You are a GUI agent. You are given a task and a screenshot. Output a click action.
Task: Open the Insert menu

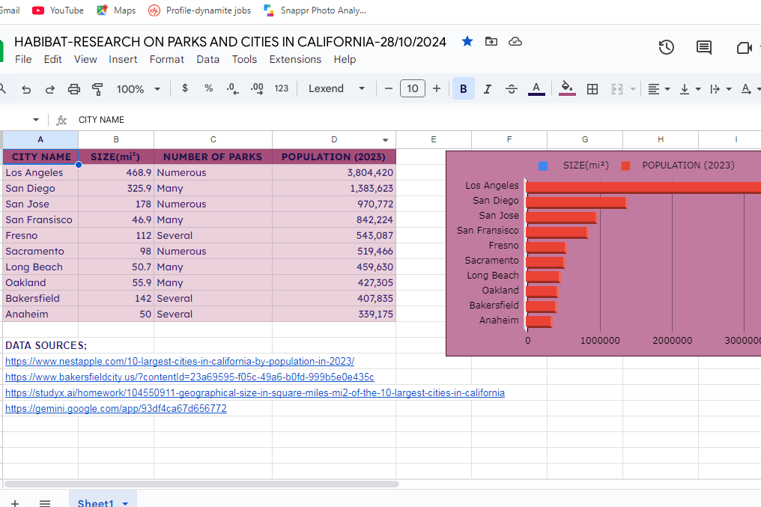click(123, 59)
